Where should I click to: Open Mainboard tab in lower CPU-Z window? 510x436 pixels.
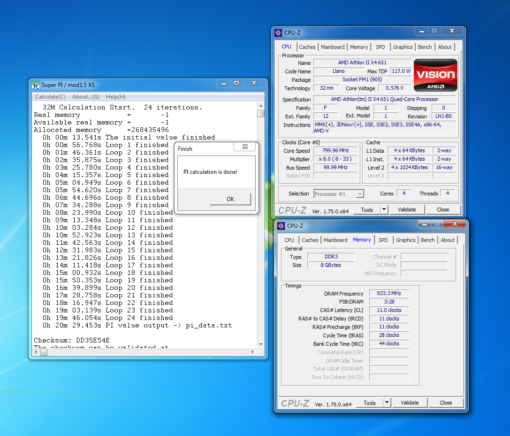[335, 240]
